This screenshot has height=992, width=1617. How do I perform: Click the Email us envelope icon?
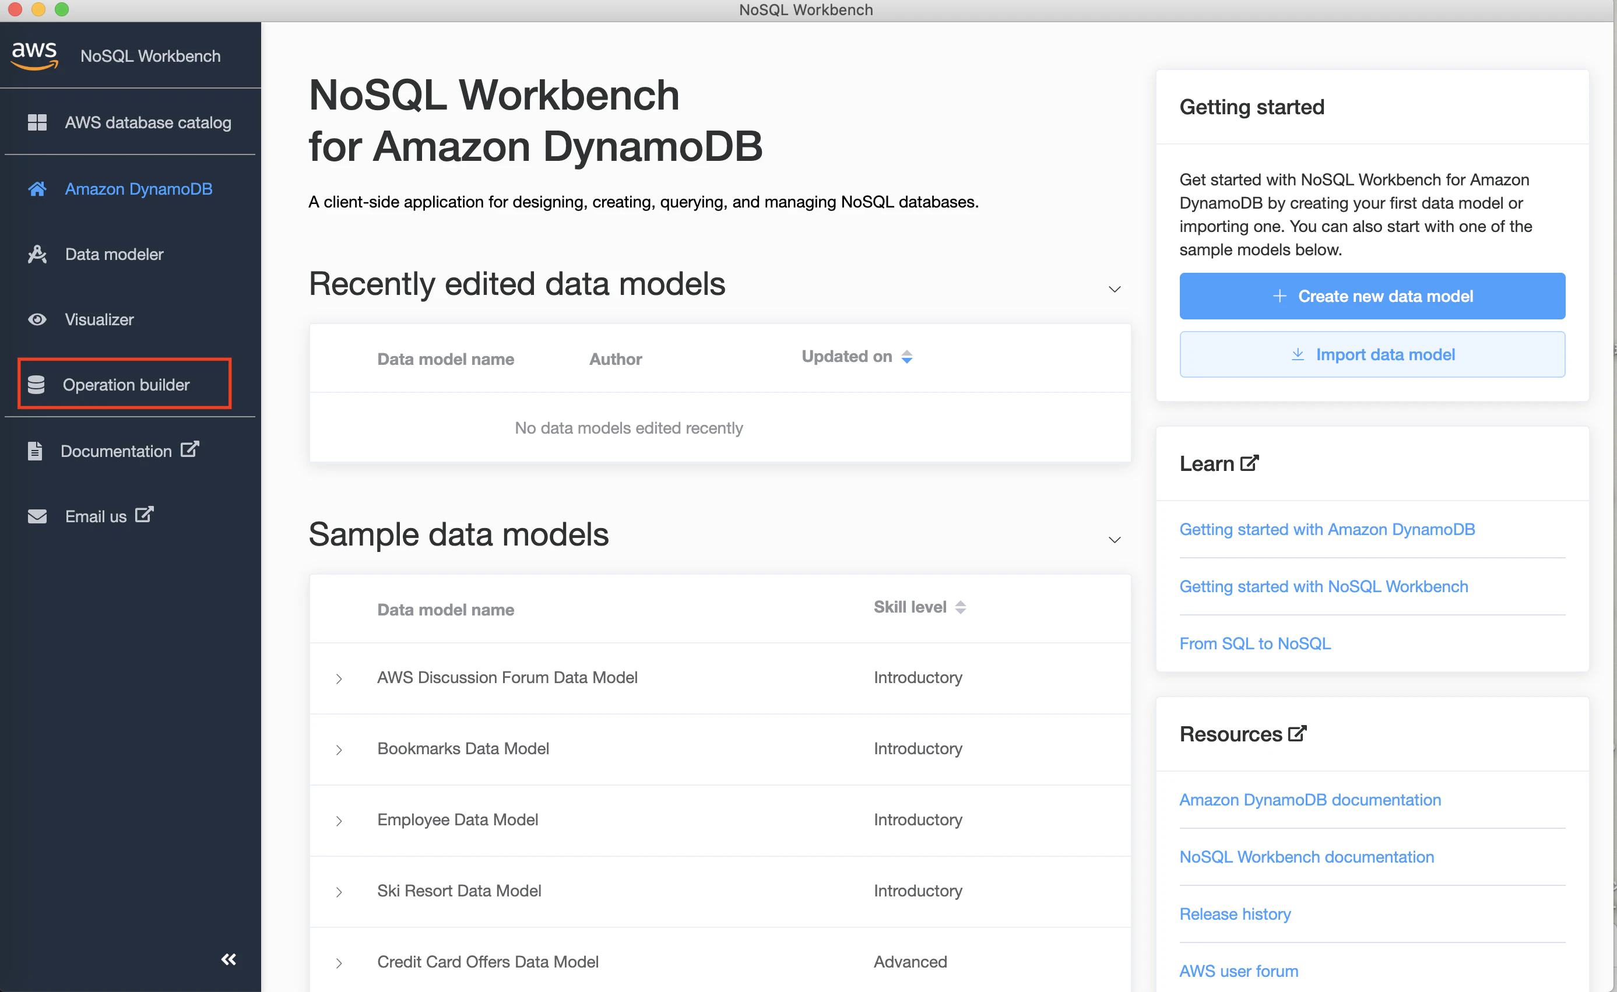[x=37, y=517]
